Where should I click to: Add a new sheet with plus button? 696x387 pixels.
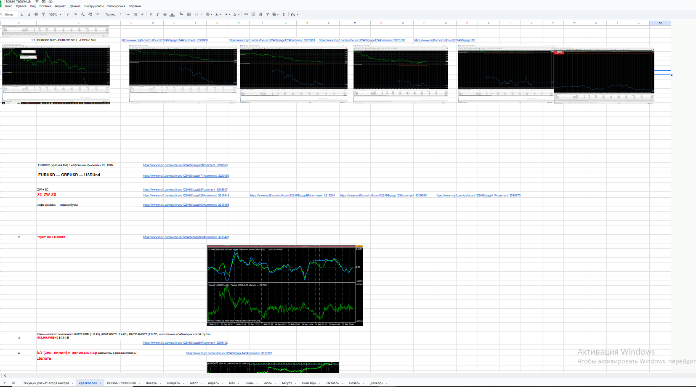tap(5, 383)
